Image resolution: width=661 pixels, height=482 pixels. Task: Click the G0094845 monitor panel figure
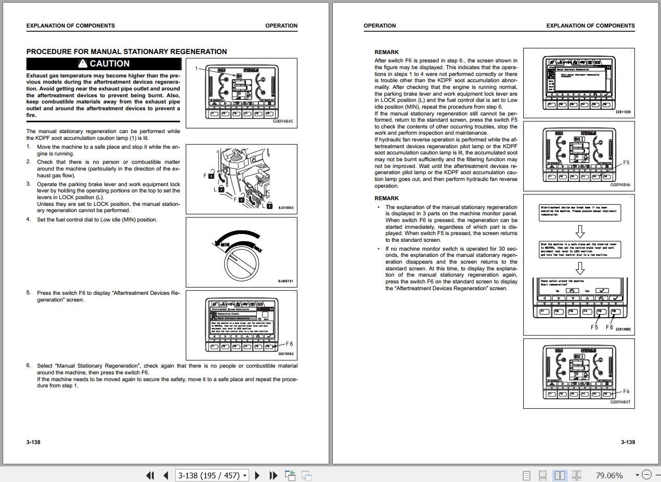[x=241, y=93]
